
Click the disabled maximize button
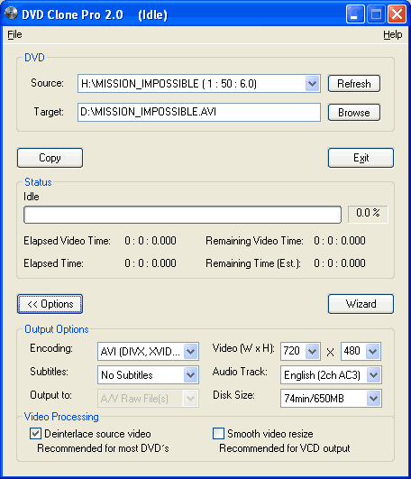pos(376,14)
